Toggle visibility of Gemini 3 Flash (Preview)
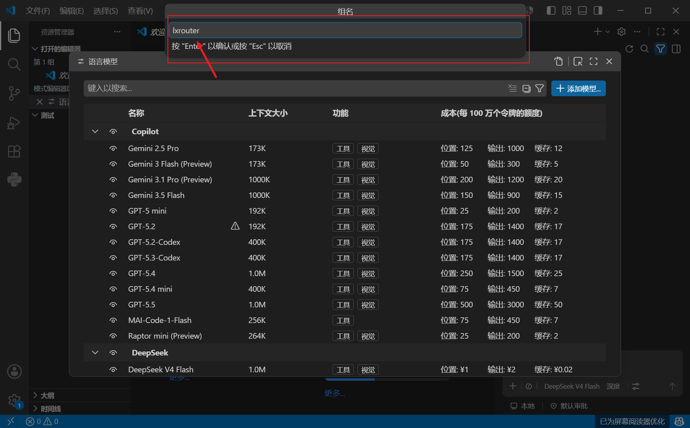 pos(113,164)
